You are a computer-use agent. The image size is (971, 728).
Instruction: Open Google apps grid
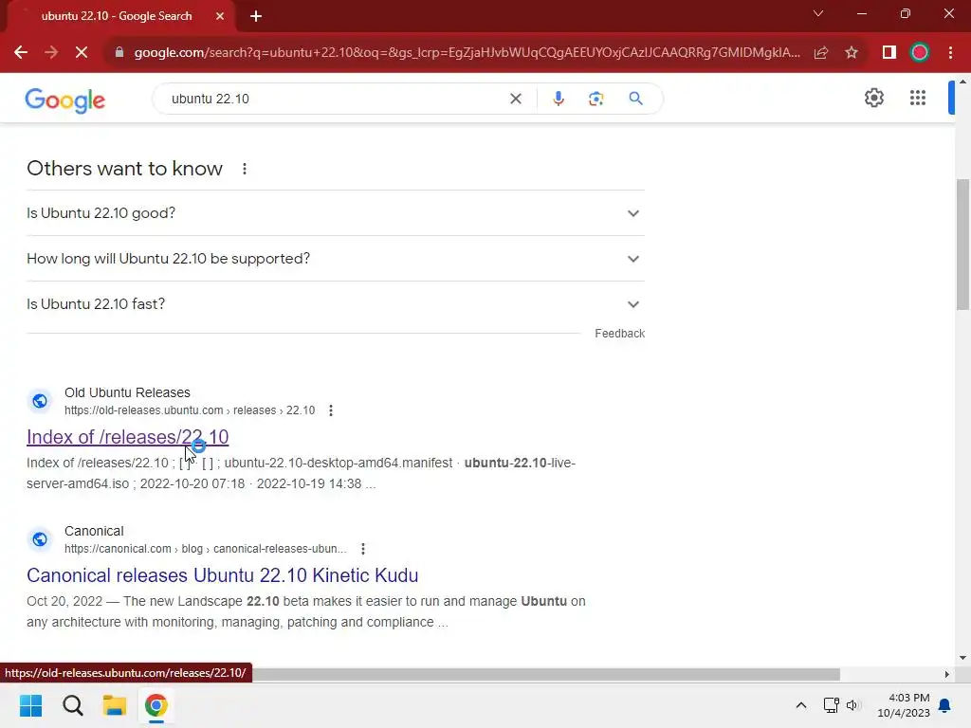[x=918, y=98]
